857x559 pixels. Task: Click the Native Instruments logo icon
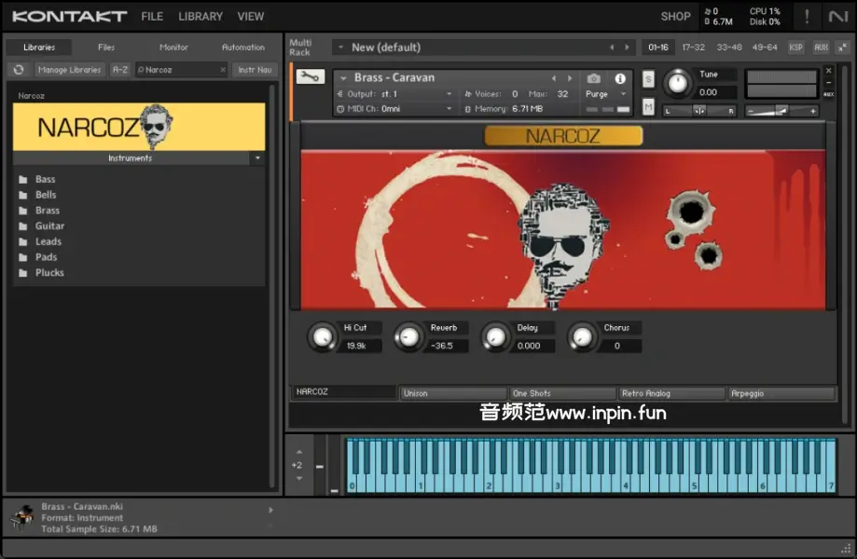[x=837, y=16]
